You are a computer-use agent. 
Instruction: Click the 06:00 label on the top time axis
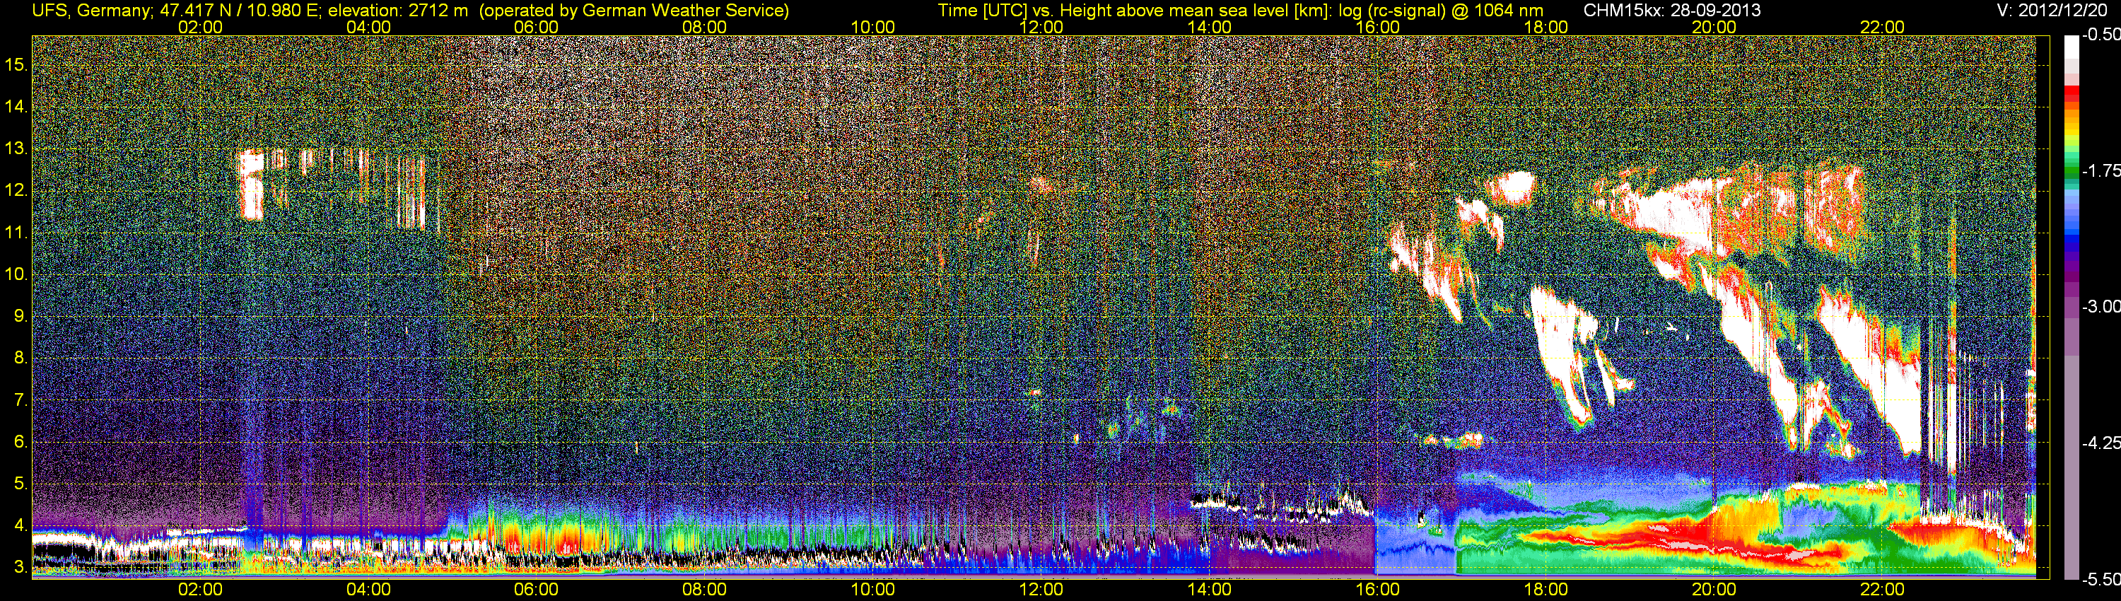pyautogui.click(x=536, y=27)
